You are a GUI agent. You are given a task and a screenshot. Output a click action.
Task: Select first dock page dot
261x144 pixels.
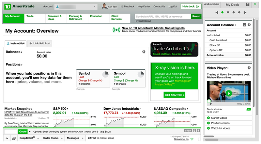tap(223, 12)
